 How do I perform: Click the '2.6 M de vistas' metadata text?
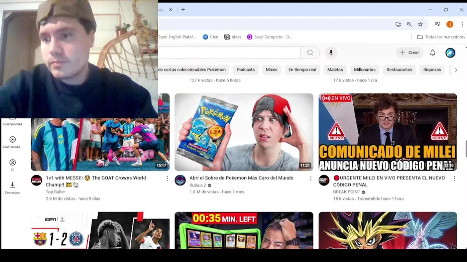(61, 199)
